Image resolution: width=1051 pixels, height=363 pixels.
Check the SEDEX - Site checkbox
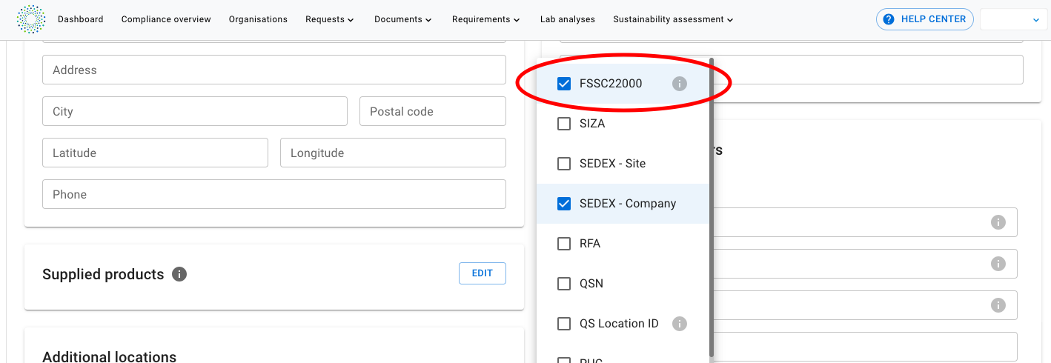(x=564, y=164)
